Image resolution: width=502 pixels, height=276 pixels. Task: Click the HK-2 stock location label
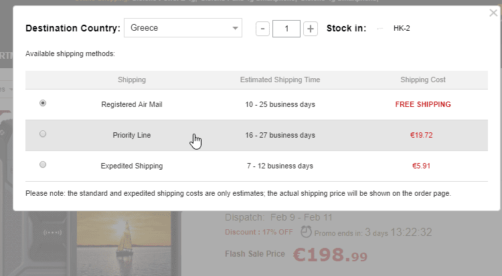pos(402,29)
